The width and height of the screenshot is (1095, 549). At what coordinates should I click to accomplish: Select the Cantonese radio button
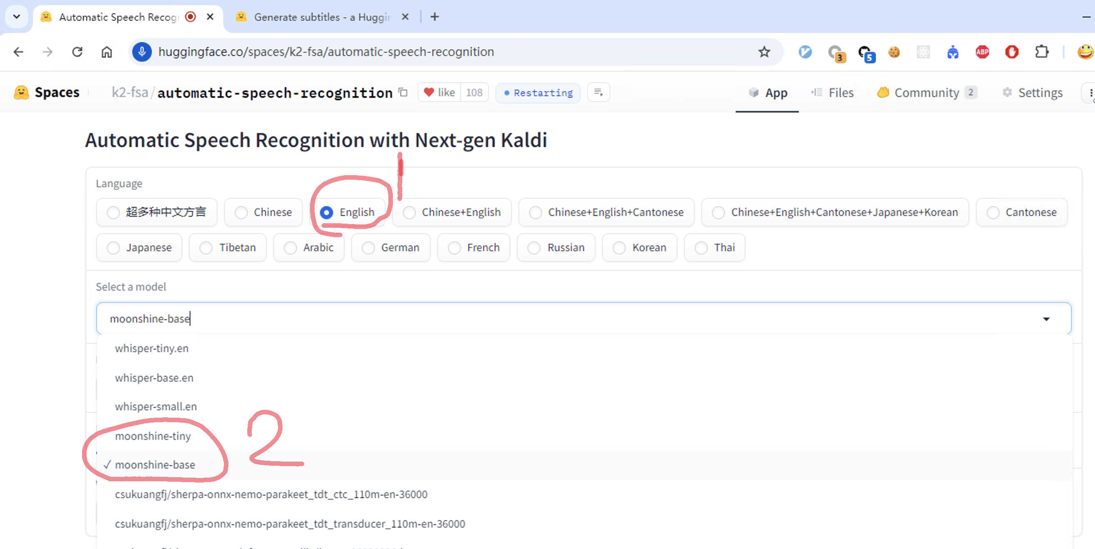[x=1022, y=212]
